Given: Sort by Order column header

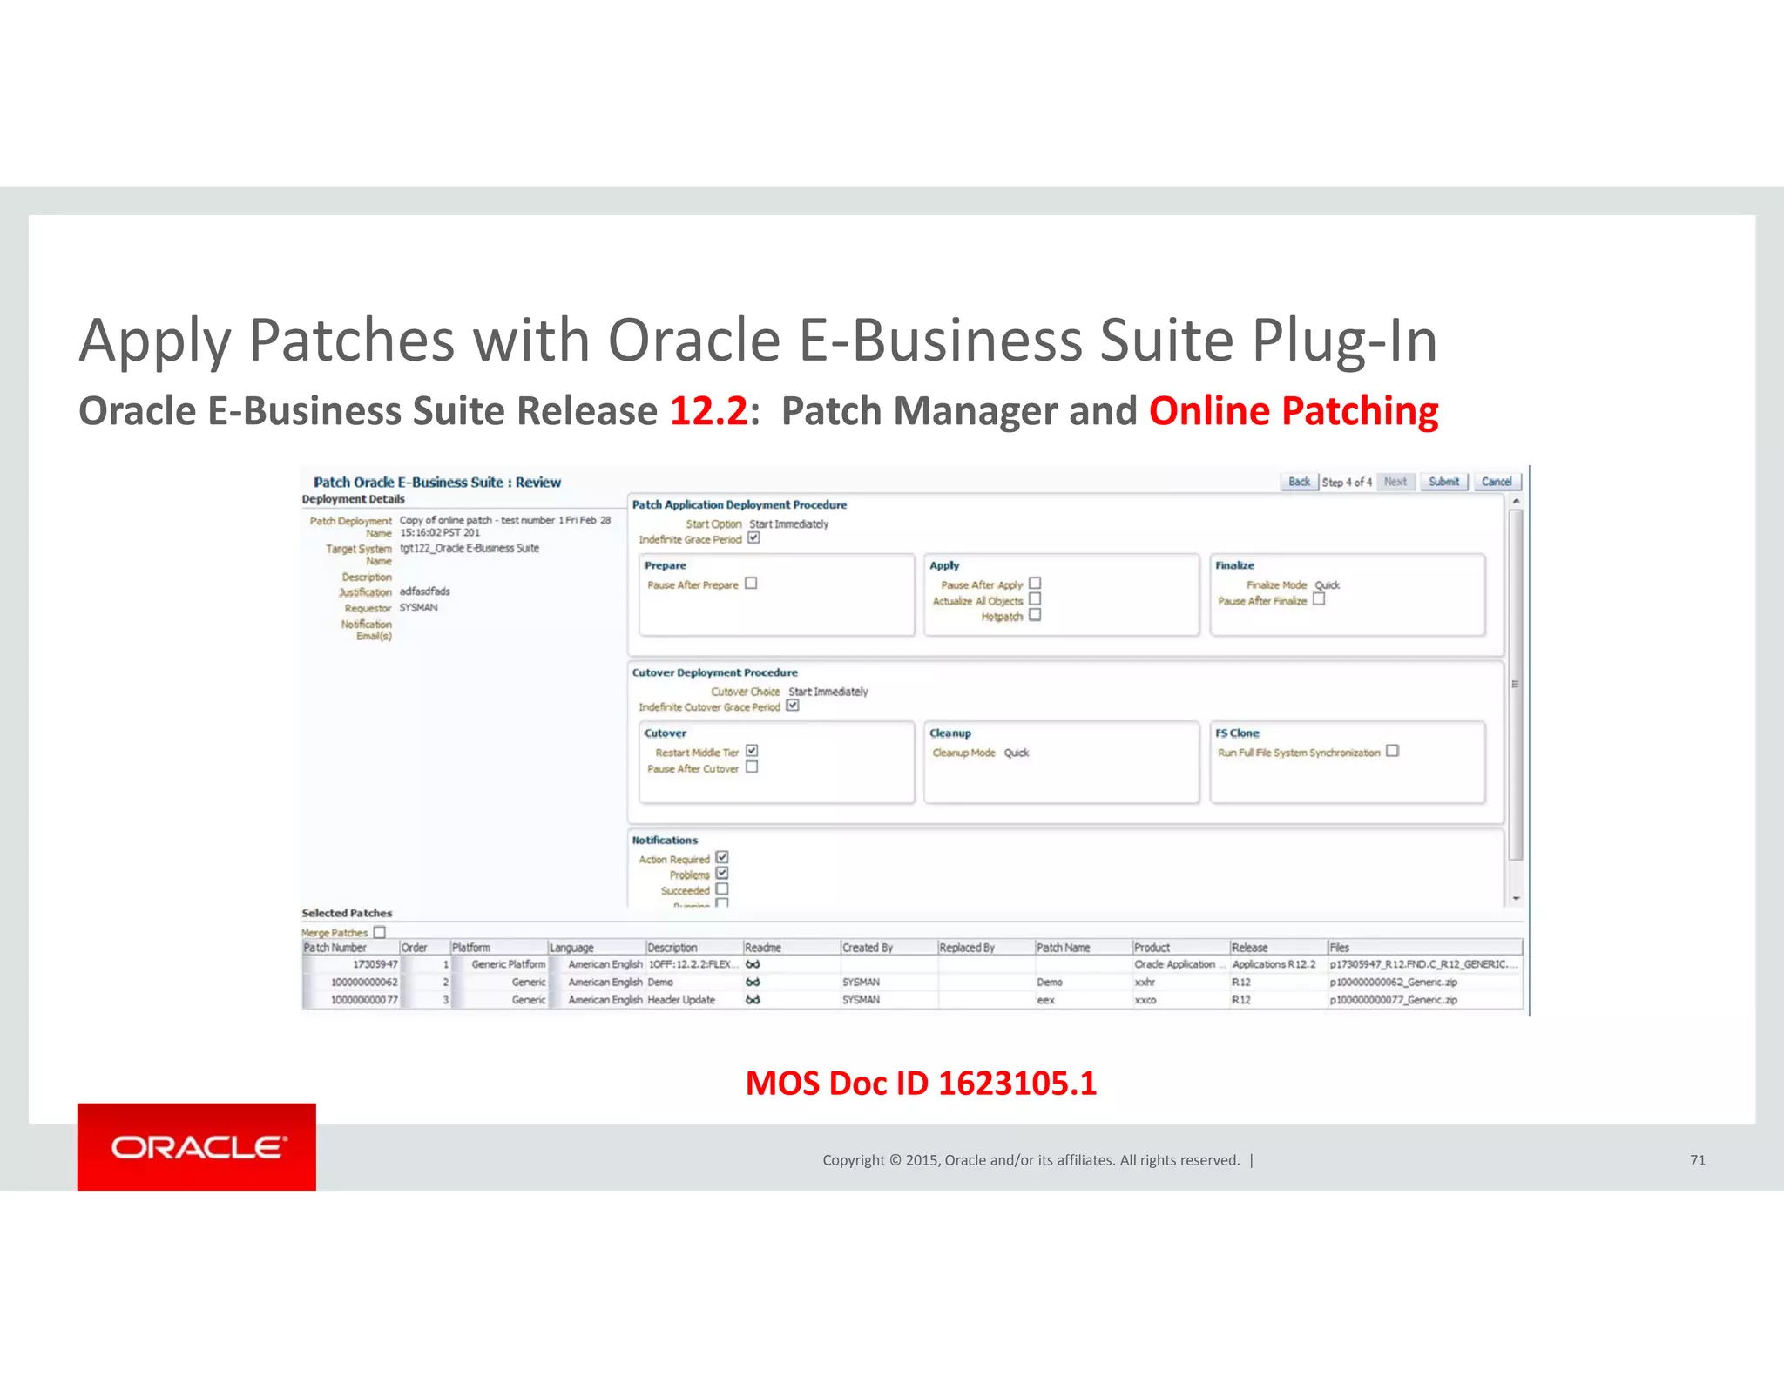Looking at the screenshot, I should click(x=424, y=947).
